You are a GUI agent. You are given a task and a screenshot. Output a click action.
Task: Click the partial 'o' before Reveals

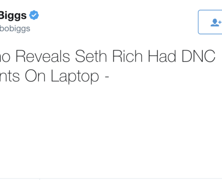point(5,57)
